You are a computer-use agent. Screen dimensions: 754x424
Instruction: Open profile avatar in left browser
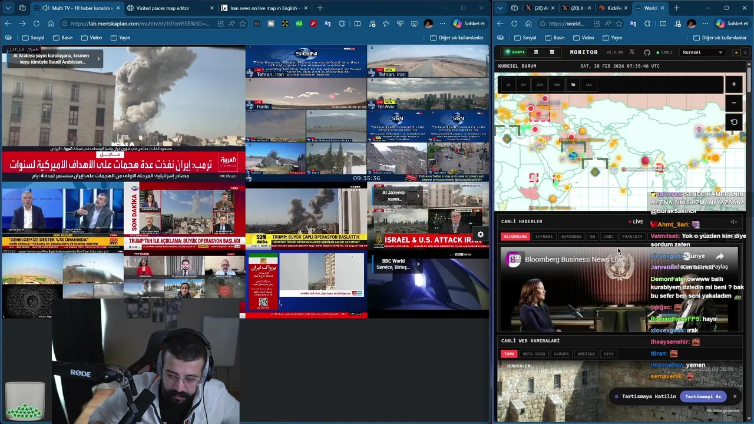tap(428, 24)
